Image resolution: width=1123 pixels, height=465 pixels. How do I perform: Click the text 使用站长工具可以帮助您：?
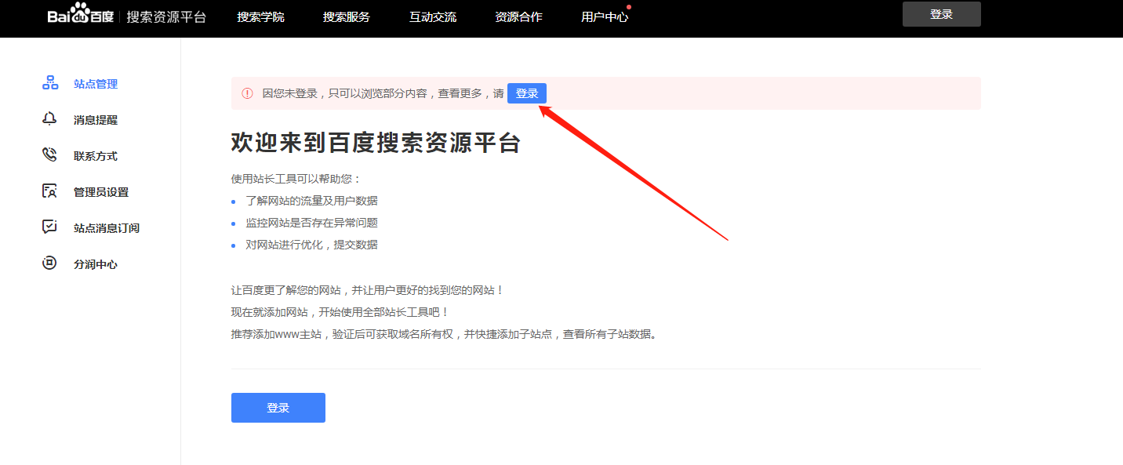(296, 179)
